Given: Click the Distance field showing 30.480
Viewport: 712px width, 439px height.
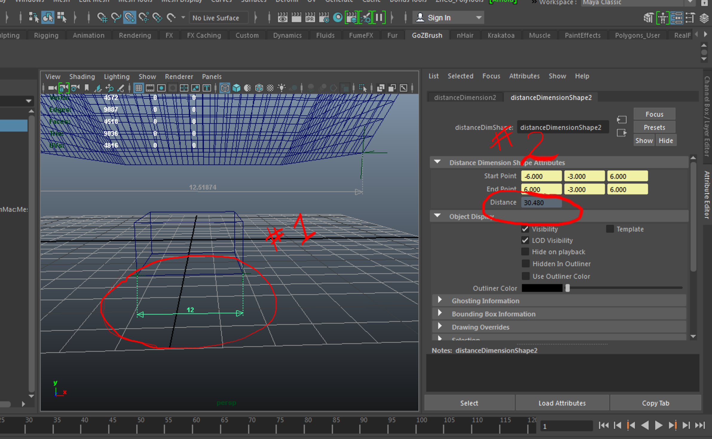Looking at the screenshot, I should point(541,202).
